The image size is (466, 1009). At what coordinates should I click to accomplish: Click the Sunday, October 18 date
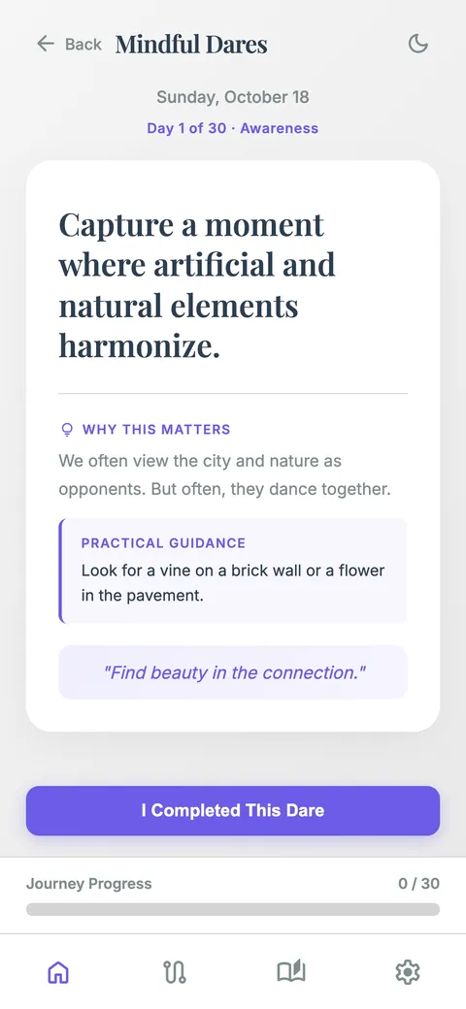pyautogui.click(x=233, y=97)
